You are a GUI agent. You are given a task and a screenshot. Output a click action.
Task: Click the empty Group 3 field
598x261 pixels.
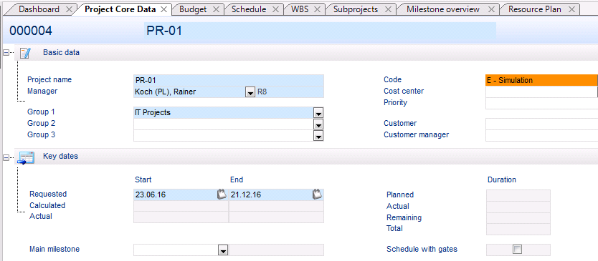224,136
